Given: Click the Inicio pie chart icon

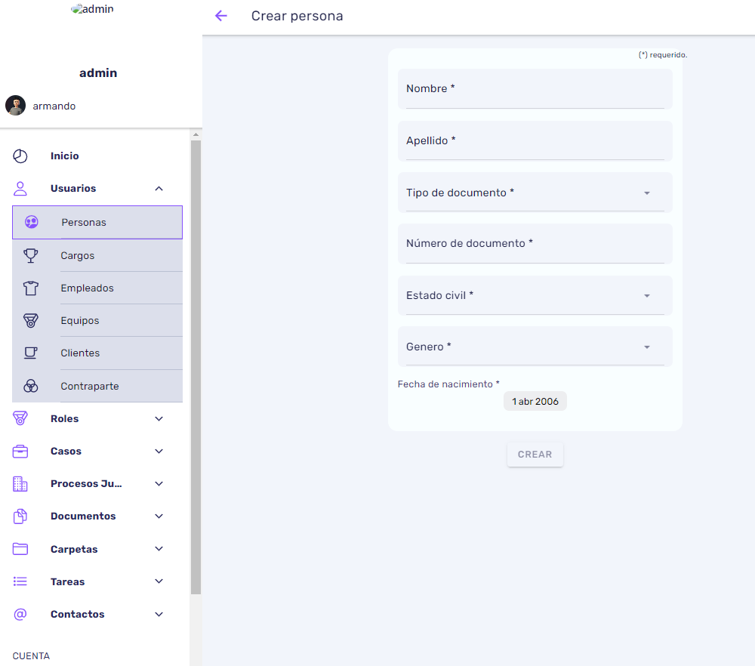Looking at the screenshot, I should [20, 156].
